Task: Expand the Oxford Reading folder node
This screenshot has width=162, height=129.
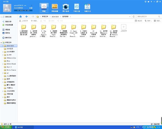Action: point(2,64)
